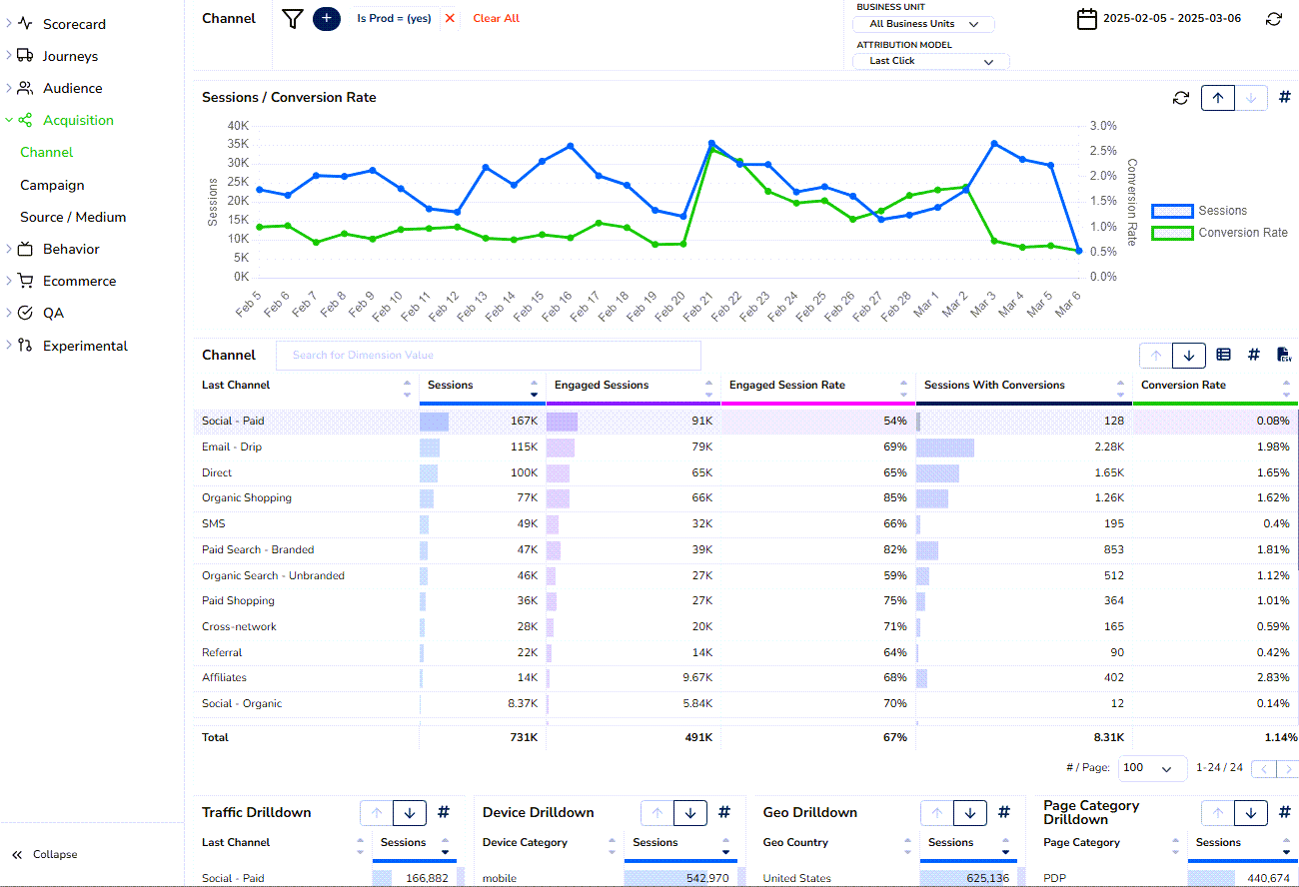Click the Search for Dimension Value field
Screen dimensions: 1299x887
pyautogui.click(x=489, y=355)
